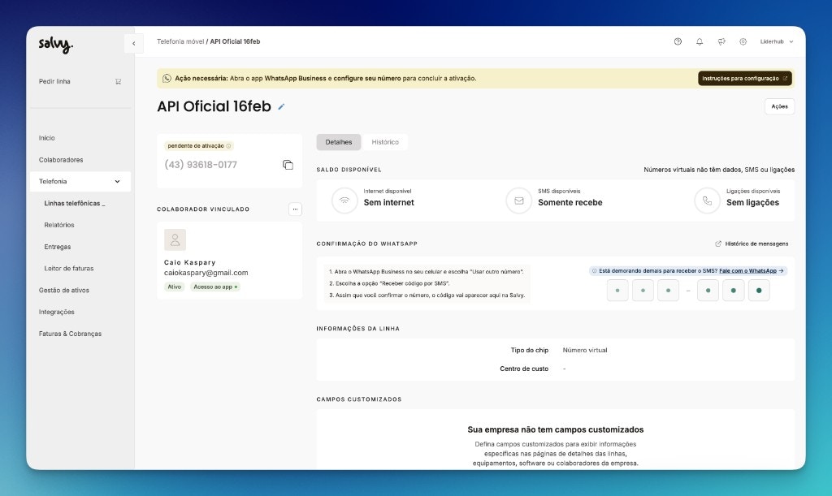The image size is (832, 496).
Task: Open the three-dot menu for Colaborador vinculado
Action: [x=295, y=209]
